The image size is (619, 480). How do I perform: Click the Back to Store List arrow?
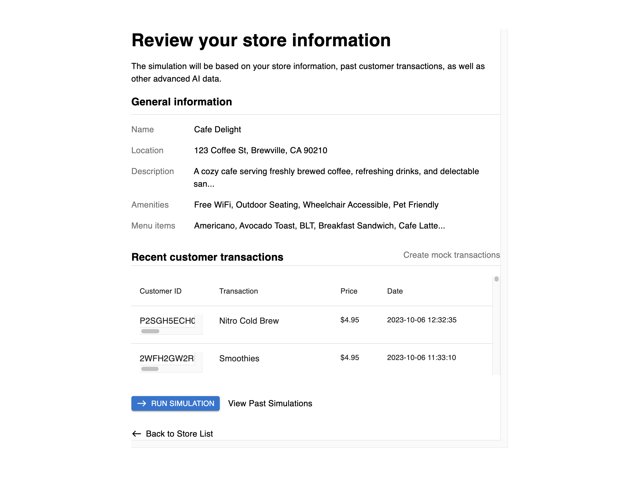click(x=137, y=433)
